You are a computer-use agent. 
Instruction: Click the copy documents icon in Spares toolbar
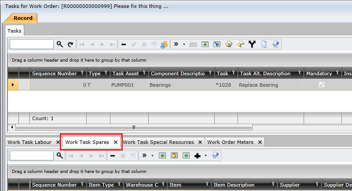coord(174,156)
